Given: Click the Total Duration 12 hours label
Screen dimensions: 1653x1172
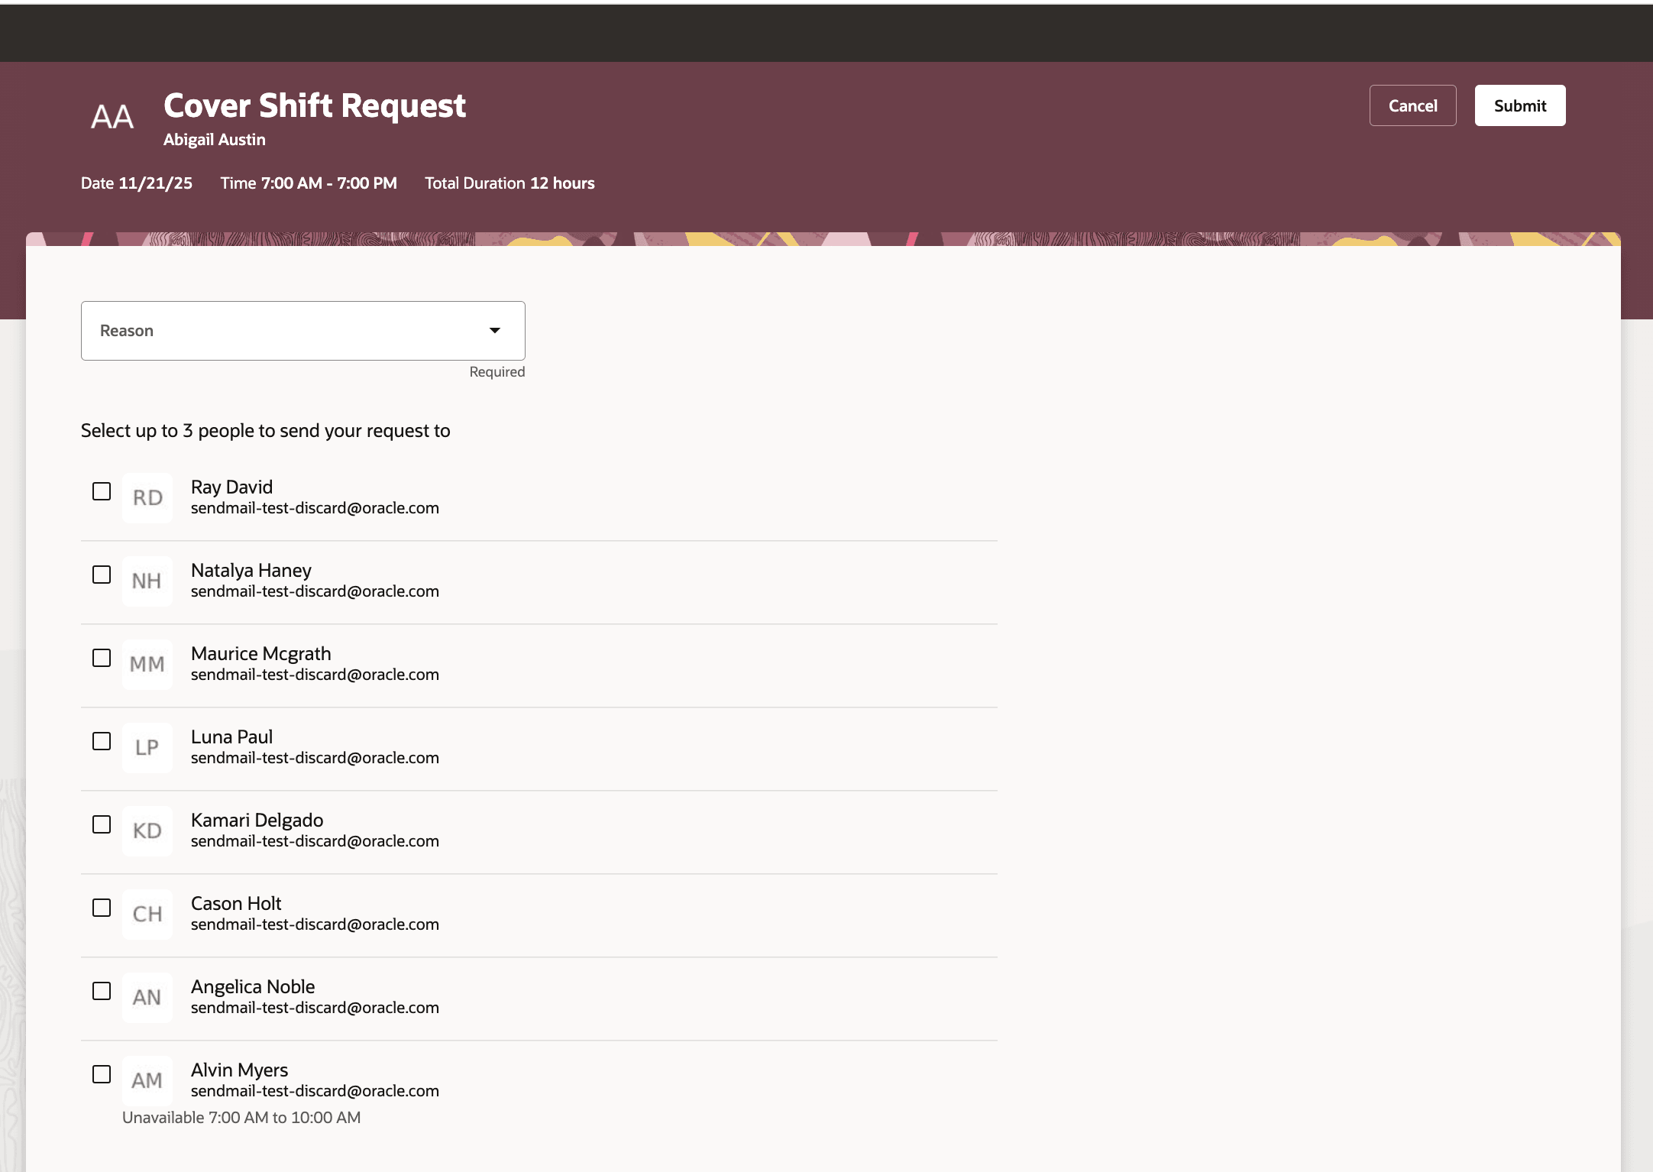Looking at the screenshot, I should (509, 183).
